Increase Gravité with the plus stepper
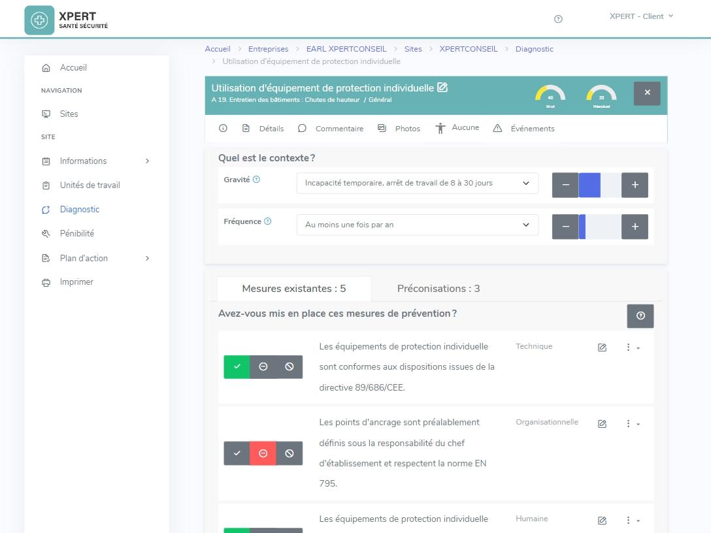 (x=634, y=185)
